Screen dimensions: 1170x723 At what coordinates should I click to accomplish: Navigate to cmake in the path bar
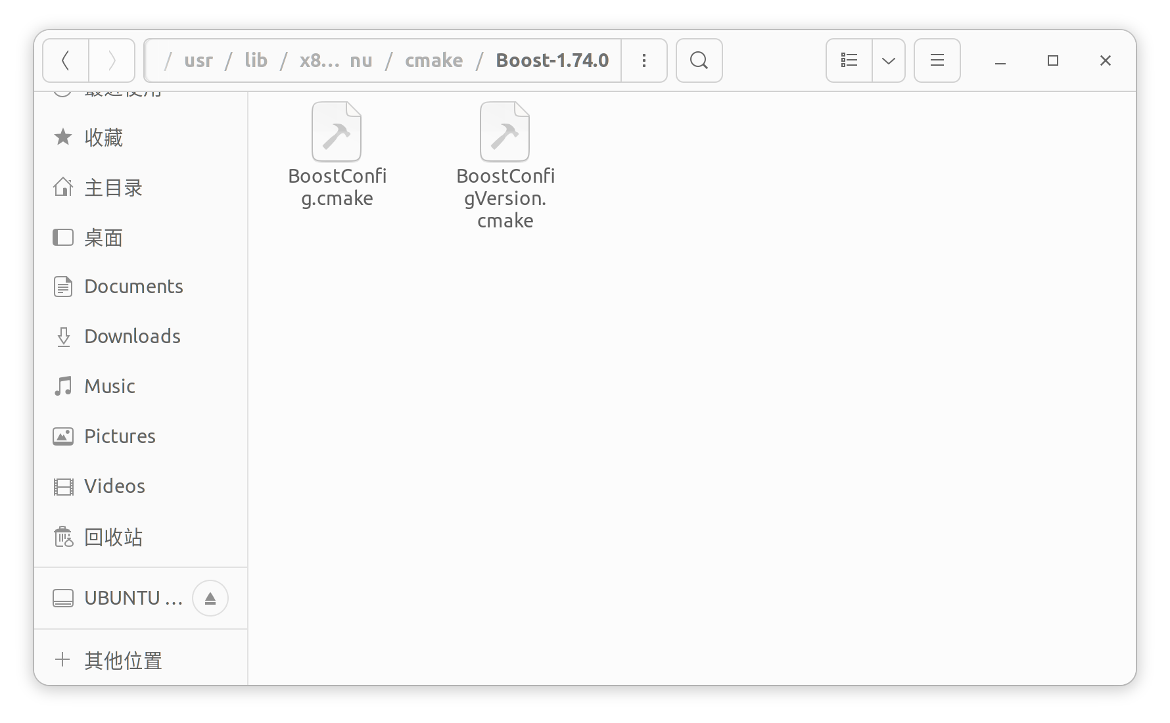(x=434, y=60)
